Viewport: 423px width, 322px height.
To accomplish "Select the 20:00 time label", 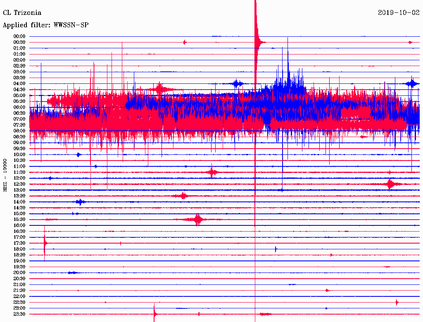I will pyautogui.click(x=19, y=273).
